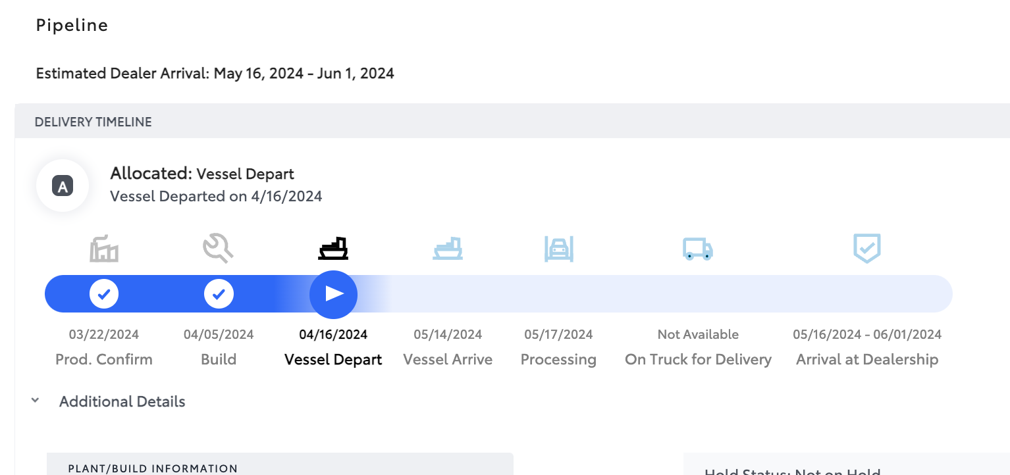Click the Build completed checkmark circle

tap(219, 294)
